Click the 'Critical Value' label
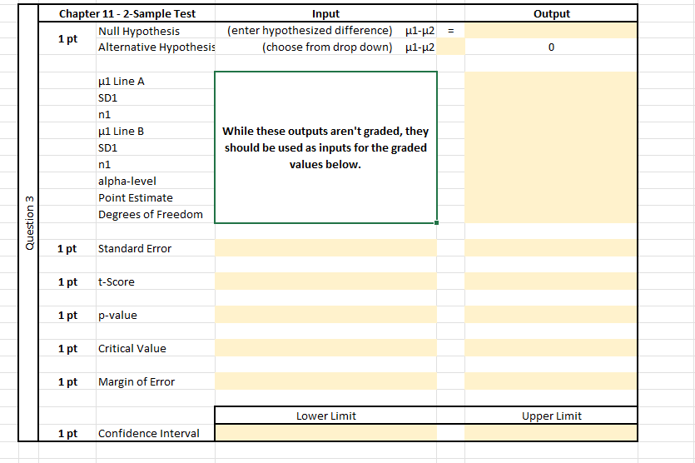The image size is (695, 463). 132,349
